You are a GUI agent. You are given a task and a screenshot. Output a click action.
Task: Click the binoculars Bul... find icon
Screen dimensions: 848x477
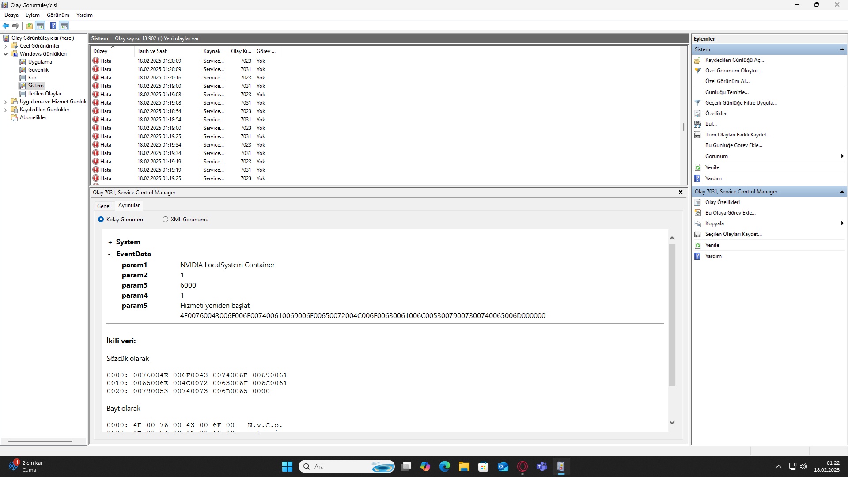697,124
